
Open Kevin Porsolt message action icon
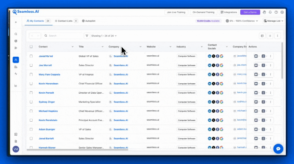256,93
